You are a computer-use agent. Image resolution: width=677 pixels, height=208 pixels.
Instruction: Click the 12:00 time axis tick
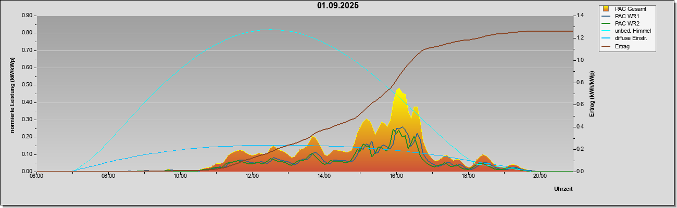coord(252,176)
